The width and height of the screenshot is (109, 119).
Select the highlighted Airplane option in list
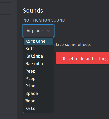click(38, 41)
